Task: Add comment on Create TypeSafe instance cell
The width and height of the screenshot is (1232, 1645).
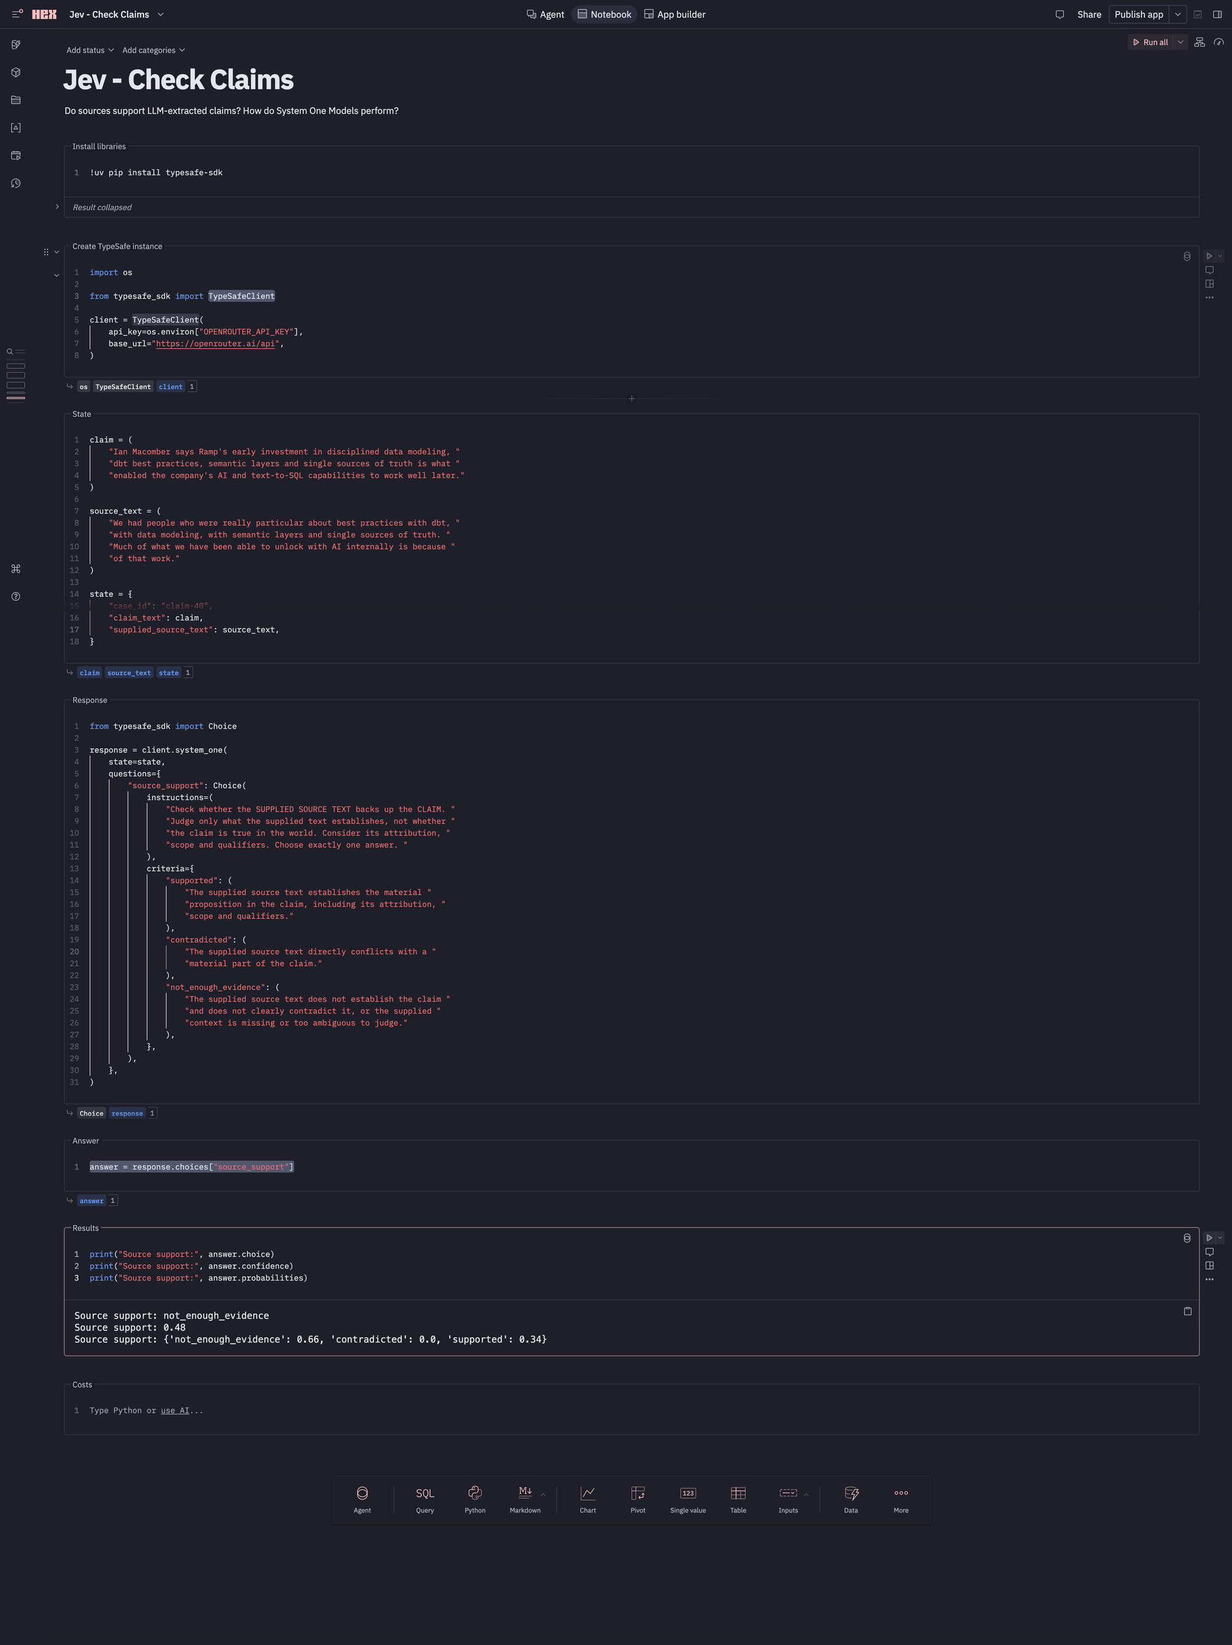Action: coord(1210,270)
